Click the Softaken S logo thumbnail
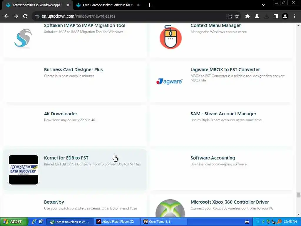Viewport: 301px width, 226px height. click(x=23, y=38)
